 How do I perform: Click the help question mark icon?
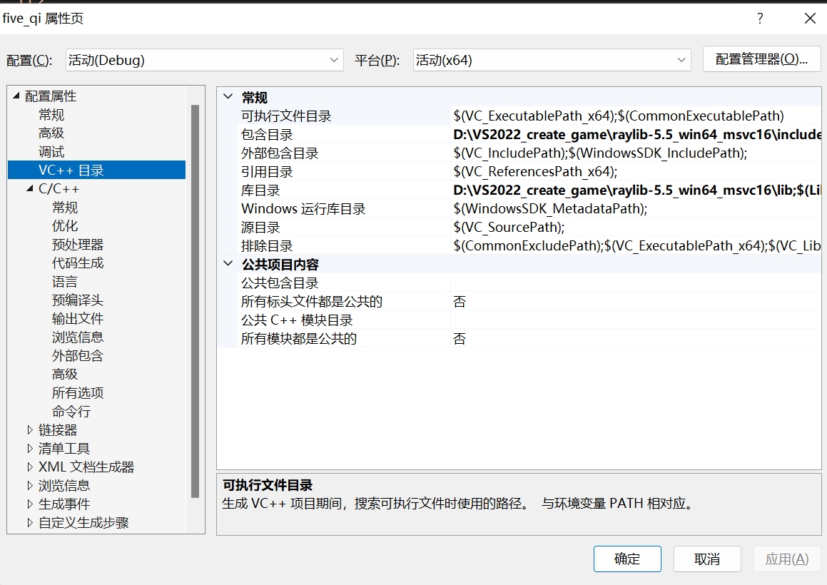pyautogui.click(x=760, y=19)
